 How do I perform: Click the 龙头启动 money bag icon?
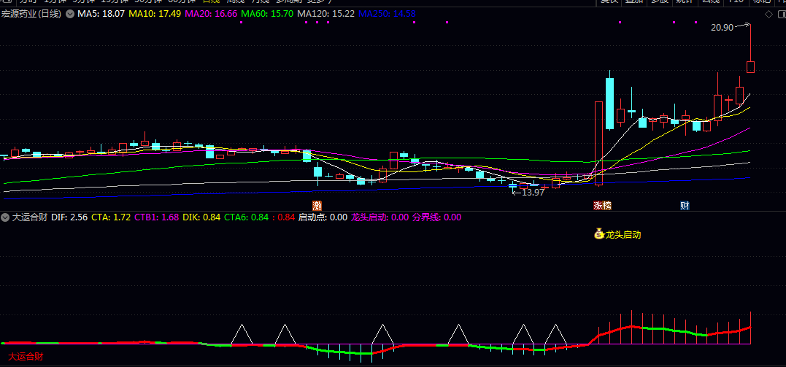pos(599,234)
